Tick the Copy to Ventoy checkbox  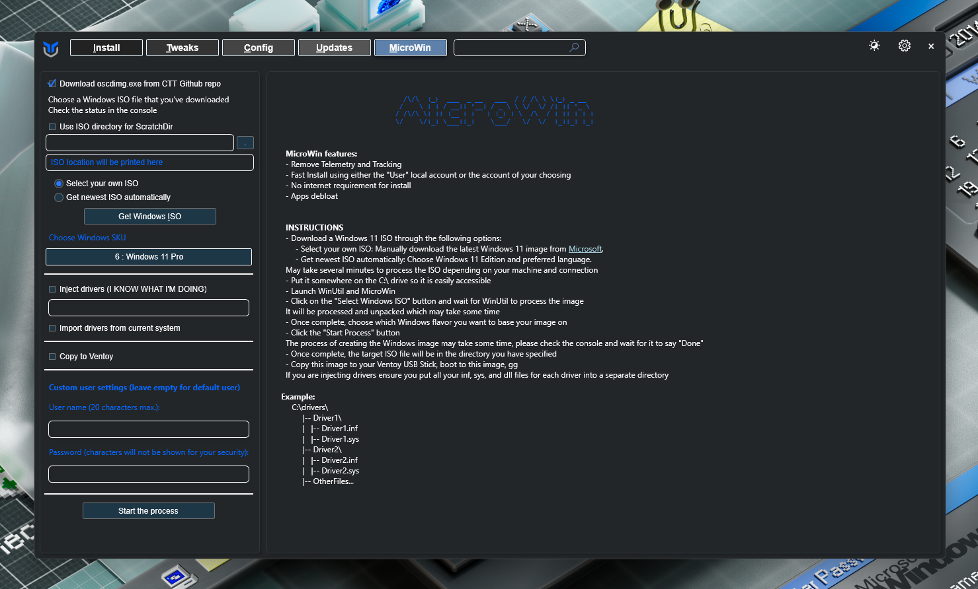(x=52, y=357)
